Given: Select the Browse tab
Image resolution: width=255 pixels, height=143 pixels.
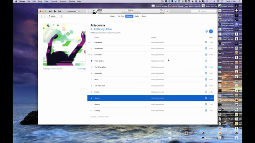Looking at the screenshot, I should click(129, 16).
